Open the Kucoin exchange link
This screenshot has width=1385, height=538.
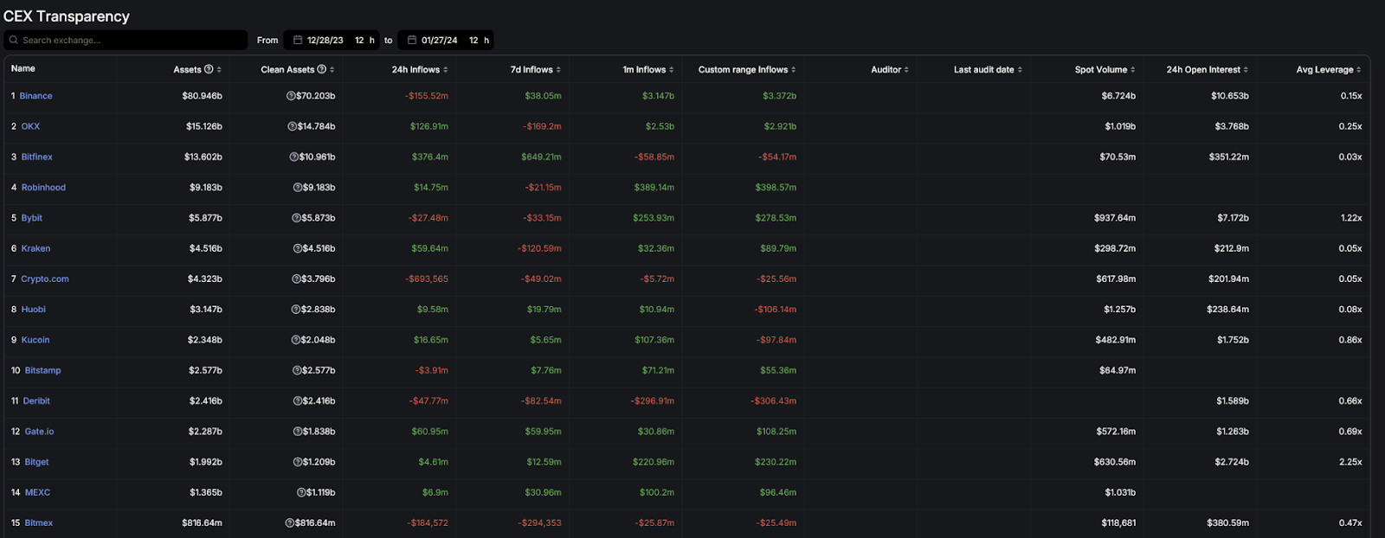[x=35, y=340]
